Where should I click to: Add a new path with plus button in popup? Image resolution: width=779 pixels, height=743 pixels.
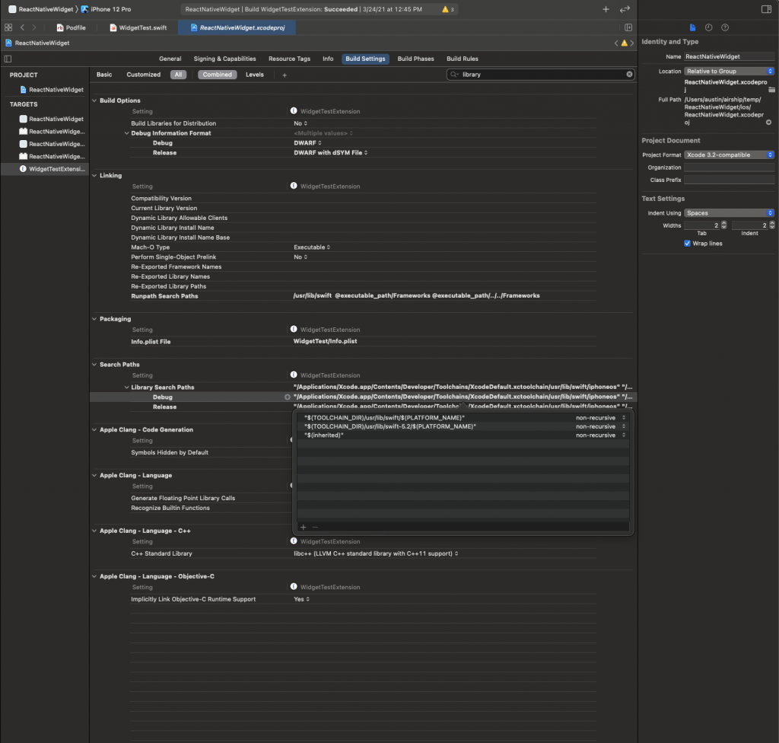point(303,527)
